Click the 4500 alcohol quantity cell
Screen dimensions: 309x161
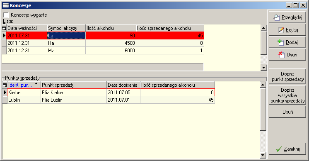111,43
